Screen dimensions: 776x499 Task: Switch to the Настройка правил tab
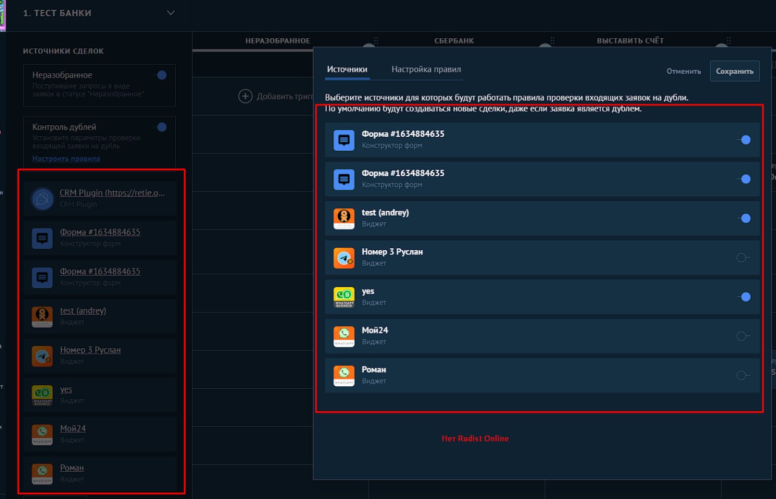[426, 70]
